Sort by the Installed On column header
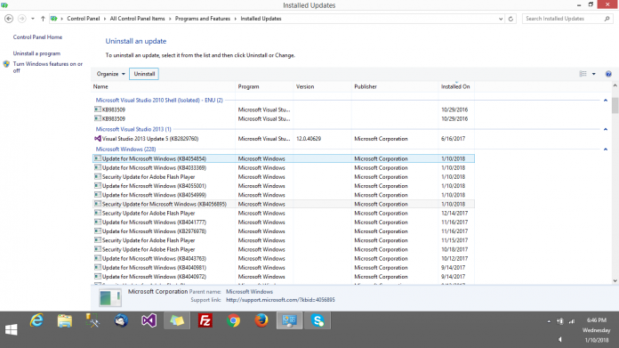 click(x=456, y=86)
